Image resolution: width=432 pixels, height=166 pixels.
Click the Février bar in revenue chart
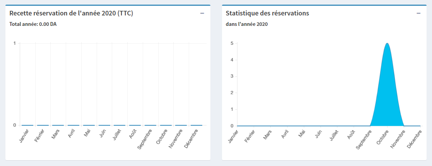coord(43,125)
